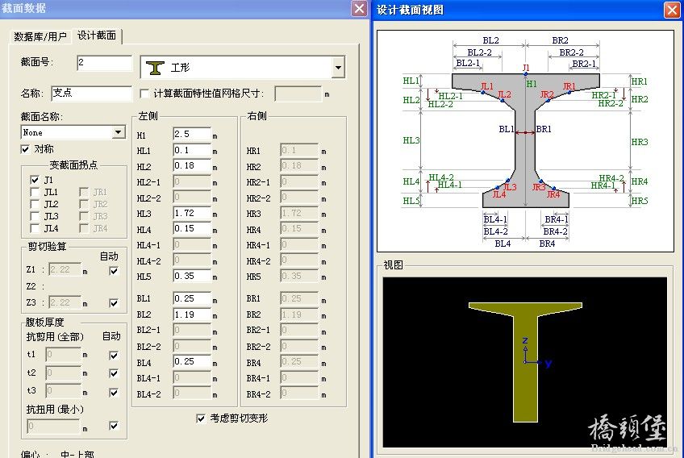Click the HL4 field with 0.15
Screen dimensions: 684x458
coord(192,229)
